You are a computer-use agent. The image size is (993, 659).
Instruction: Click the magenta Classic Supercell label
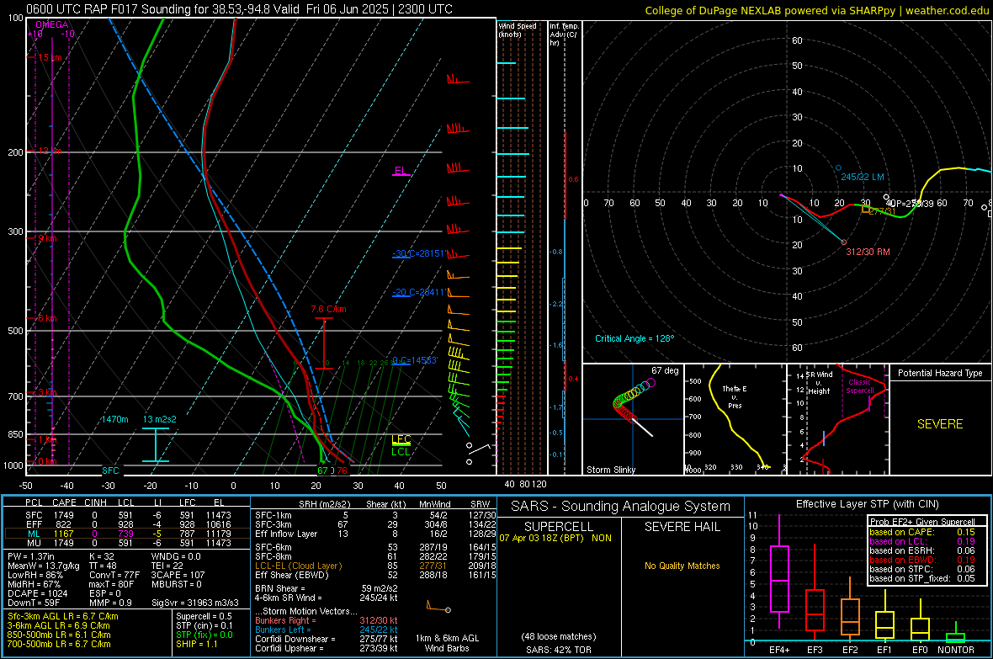859,386
